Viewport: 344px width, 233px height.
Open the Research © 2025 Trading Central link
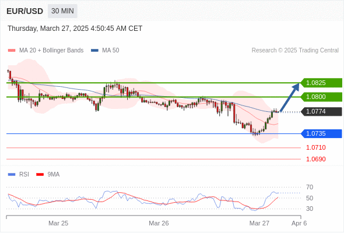pos(295,51)
